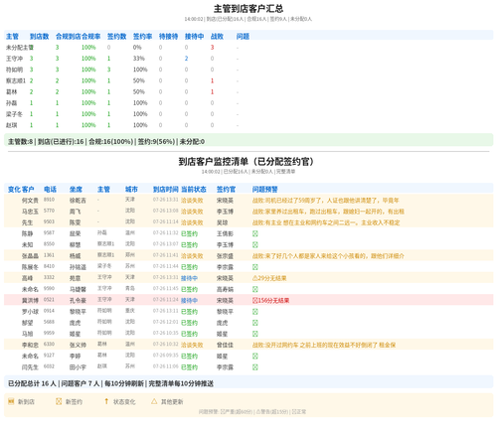Click supervisor name 王守冲 in summary table
Viewport: 497px width, 434px height.
[14, 59]
